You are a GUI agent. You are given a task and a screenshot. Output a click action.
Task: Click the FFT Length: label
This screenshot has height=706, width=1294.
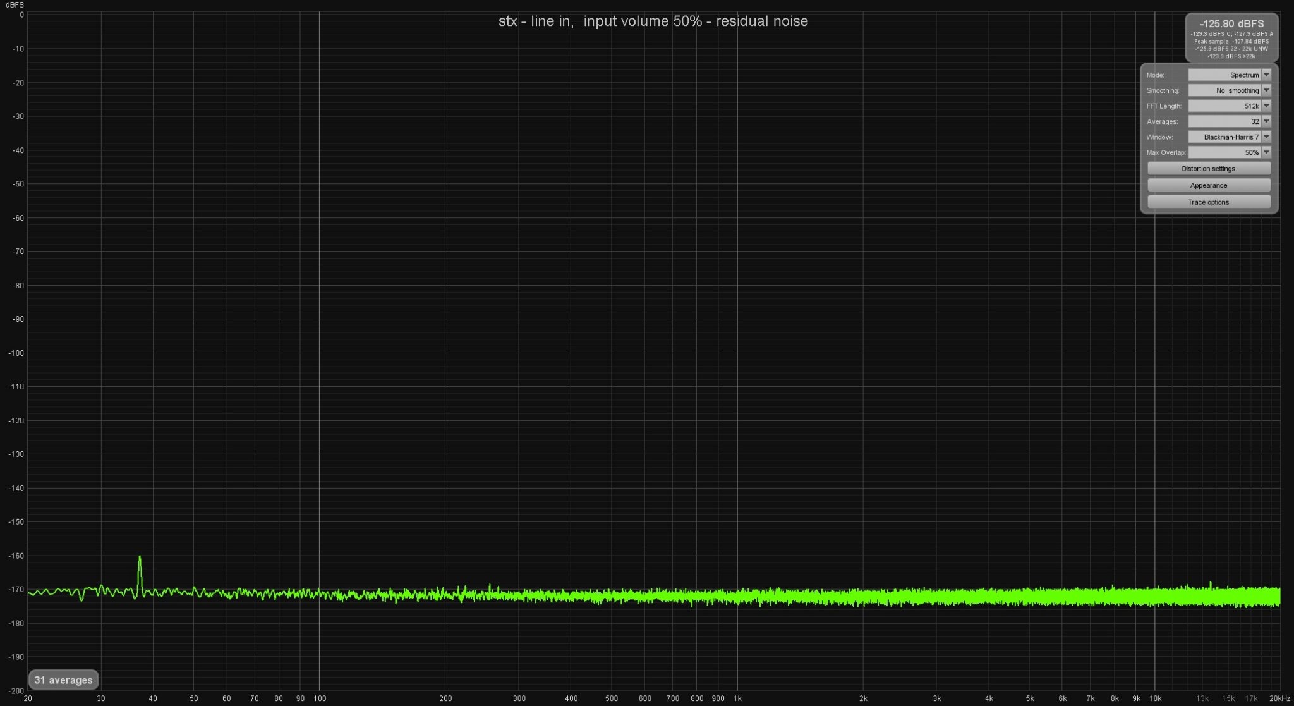[x=1164, y=106]
